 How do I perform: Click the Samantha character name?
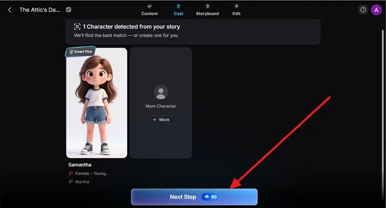80,165
